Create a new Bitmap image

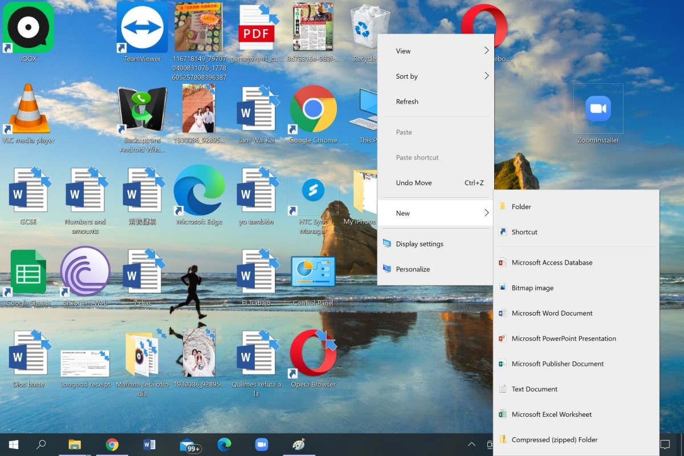tap(576, 288)
